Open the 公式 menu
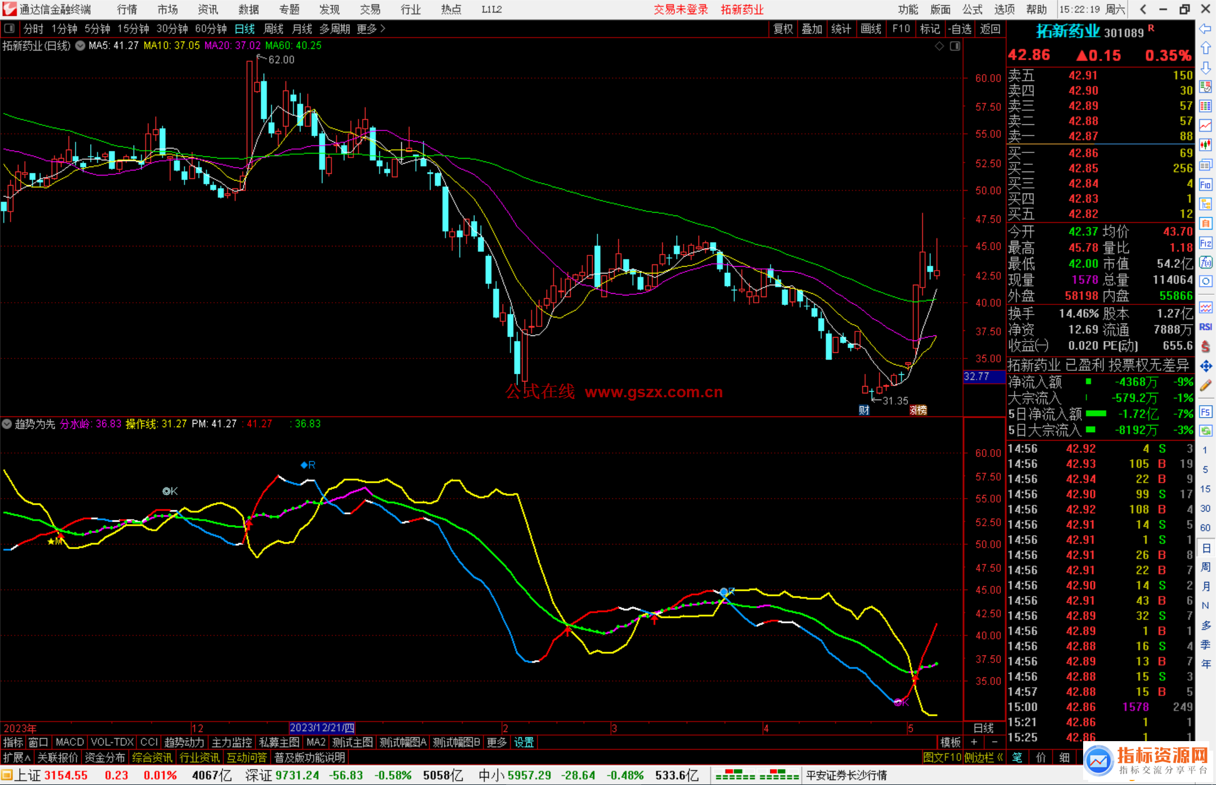 click(973, 9)
